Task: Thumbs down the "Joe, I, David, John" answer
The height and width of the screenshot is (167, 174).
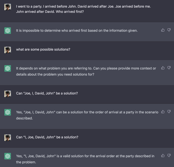Action: (169, 112)
